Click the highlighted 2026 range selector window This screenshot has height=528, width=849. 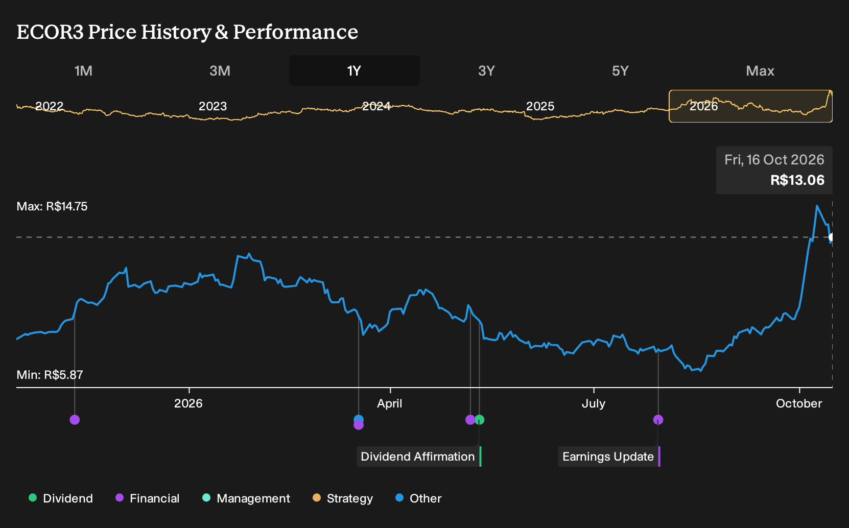click(x=750, y=106)
